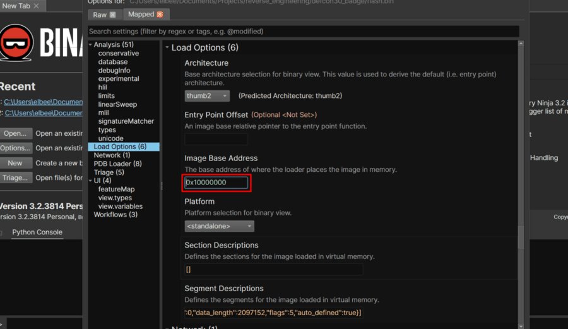Click the Open... button
Image resolution: width=568 pixels, height=329 pixels.
[16, 134]
